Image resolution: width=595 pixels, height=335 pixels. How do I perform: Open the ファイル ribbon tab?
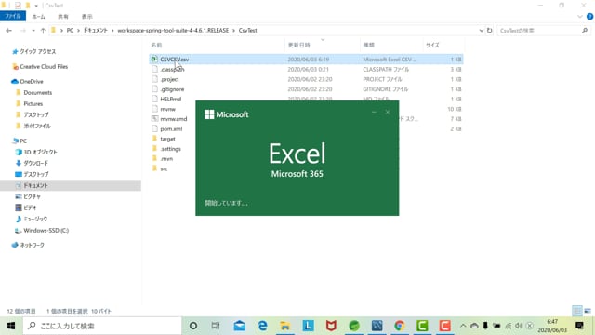click(13, 17)
